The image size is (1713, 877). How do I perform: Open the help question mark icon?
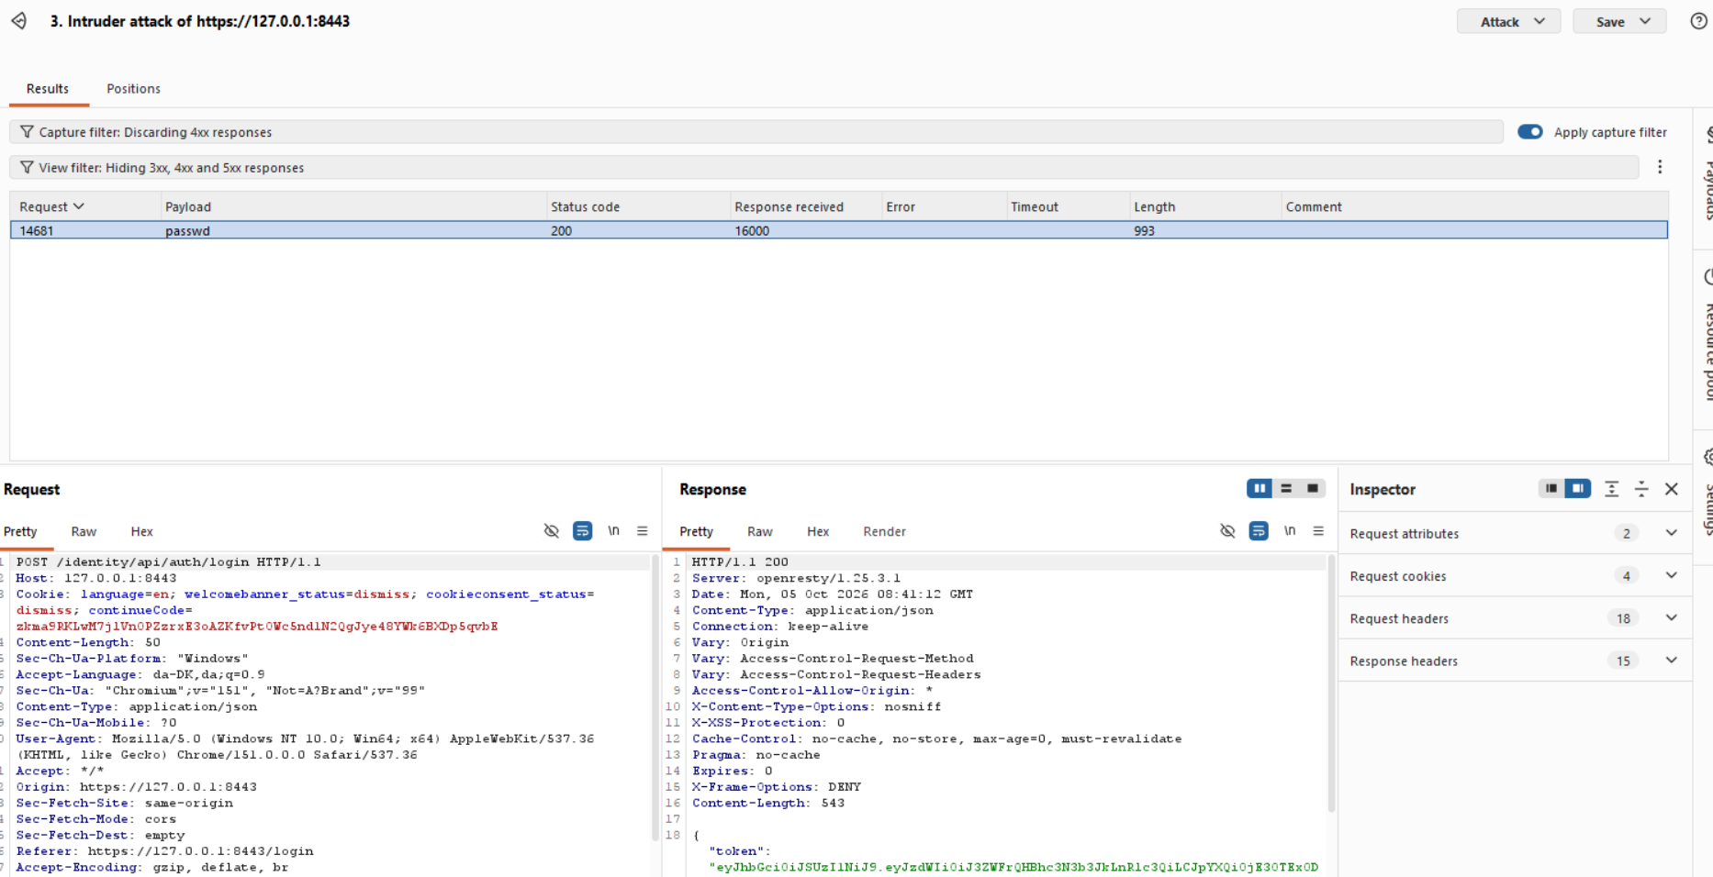(1699, 21)
